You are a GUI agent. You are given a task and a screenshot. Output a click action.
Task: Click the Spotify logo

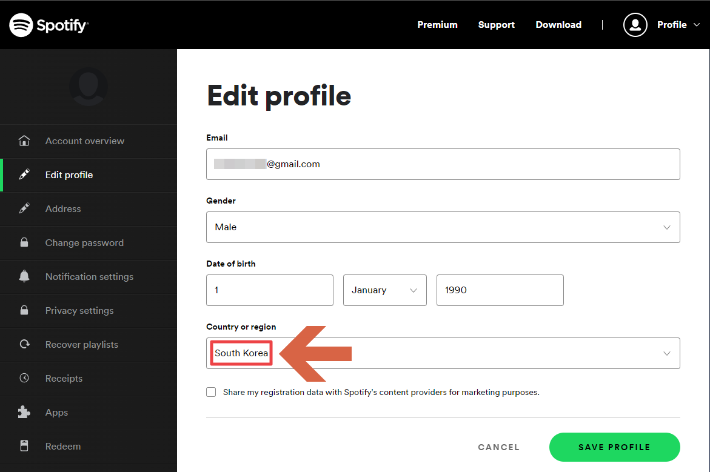49,25
